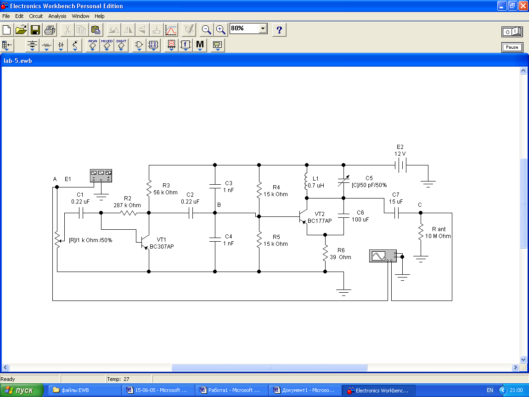Image resolution: width=529 pixels, height=397 pixels.
Task: Open the Circuit menu
Action: click(36, 16)
